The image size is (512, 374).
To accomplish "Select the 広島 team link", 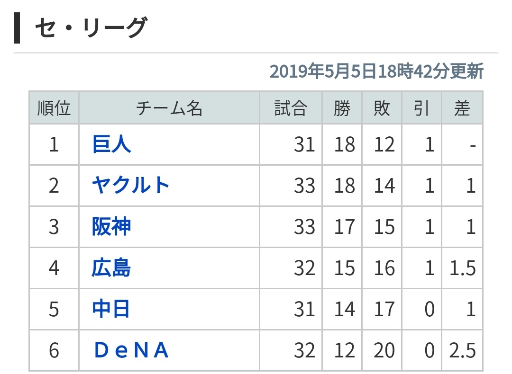I will [x=111, y=268].
